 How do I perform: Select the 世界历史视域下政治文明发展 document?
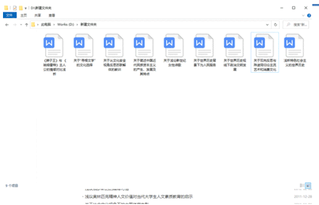tap(235, 52)
